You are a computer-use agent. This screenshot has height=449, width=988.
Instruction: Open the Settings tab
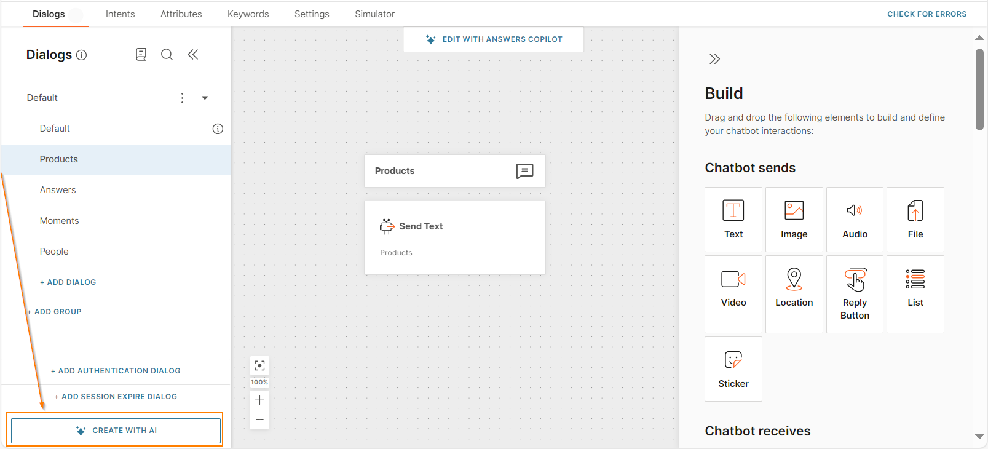(312, 14)
